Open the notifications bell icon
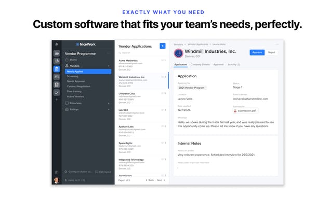 tap(57, 44)
